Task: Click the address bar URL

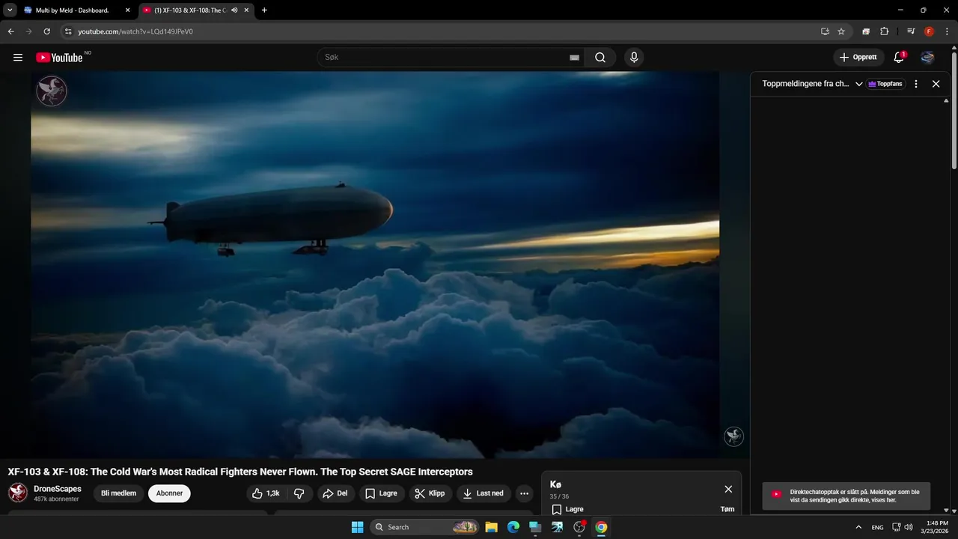Action: (135, 31)
